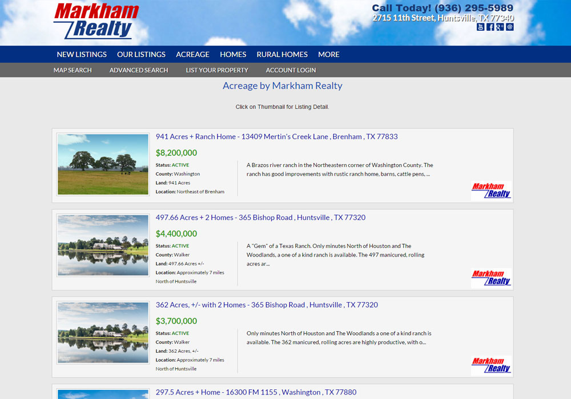Click the email @ icon
The height and width of the screenshot is (399, 571).
pos(510,27)
